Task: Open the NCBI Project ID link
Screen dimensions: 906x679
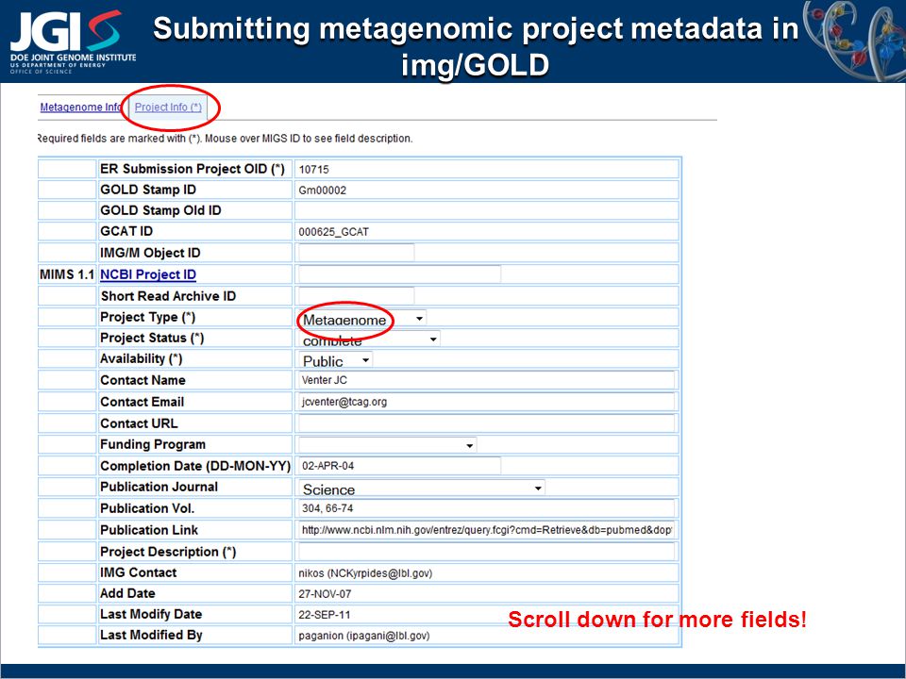Action: [148, 274]
